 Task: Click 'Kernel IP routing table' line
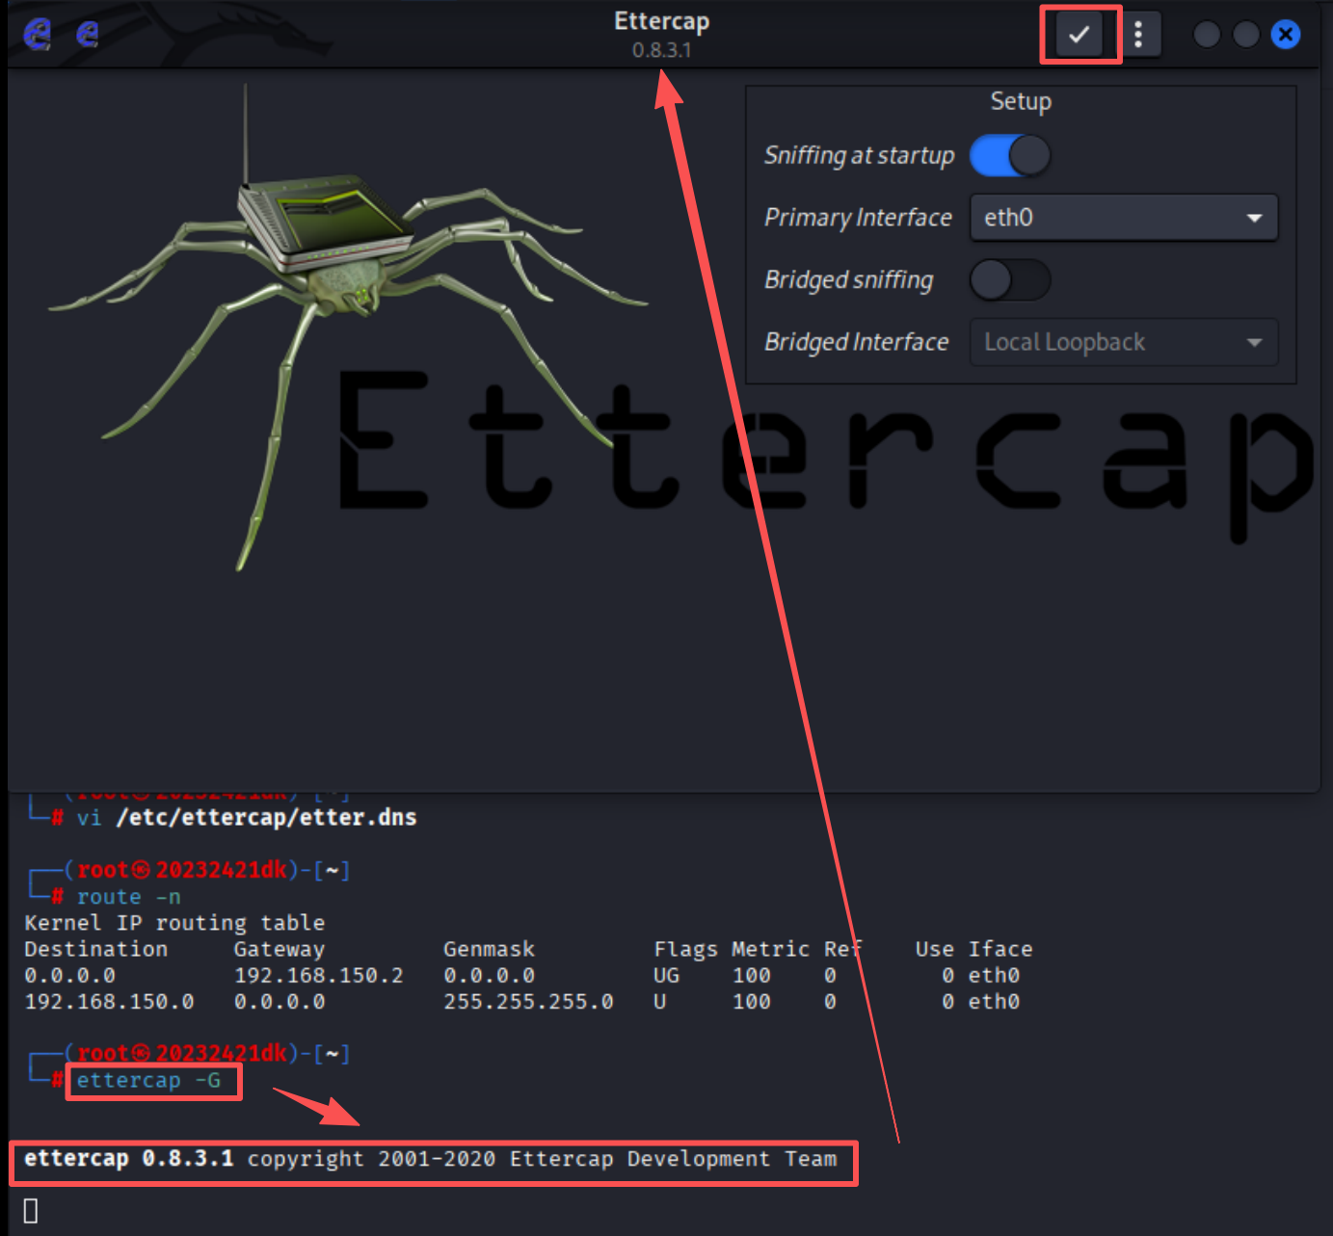tap(174, 923)
